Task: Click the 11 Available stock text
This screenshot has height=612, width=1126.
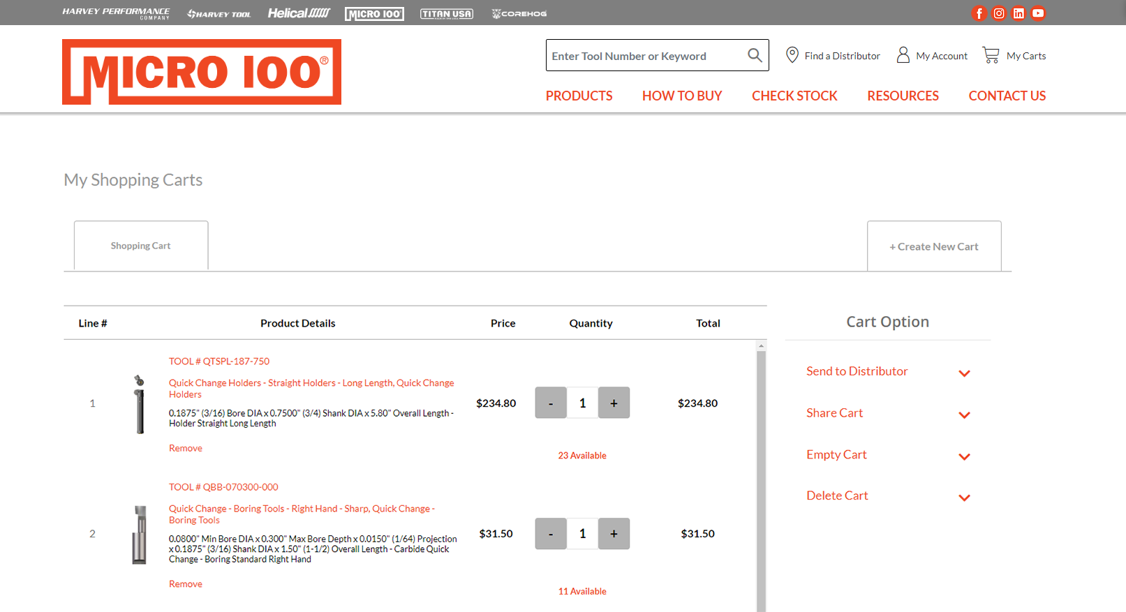Action: point(582,592)
